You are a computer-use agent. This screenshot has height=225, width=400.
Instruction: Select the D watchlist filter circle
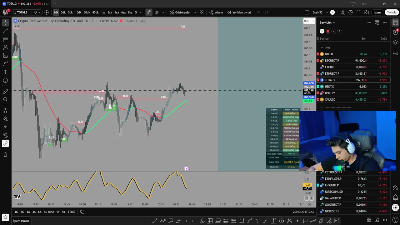[x=339, y=31]
